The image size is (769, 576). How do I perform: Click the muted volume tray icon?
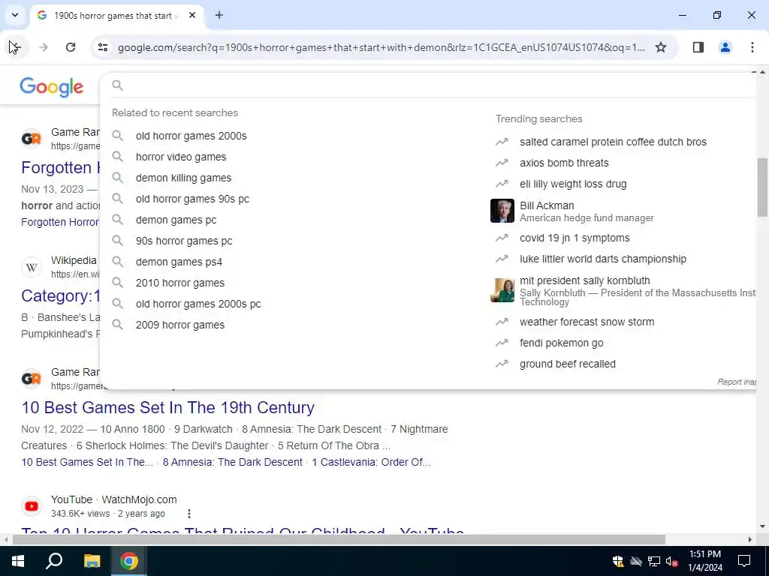(x=672, y=561)
